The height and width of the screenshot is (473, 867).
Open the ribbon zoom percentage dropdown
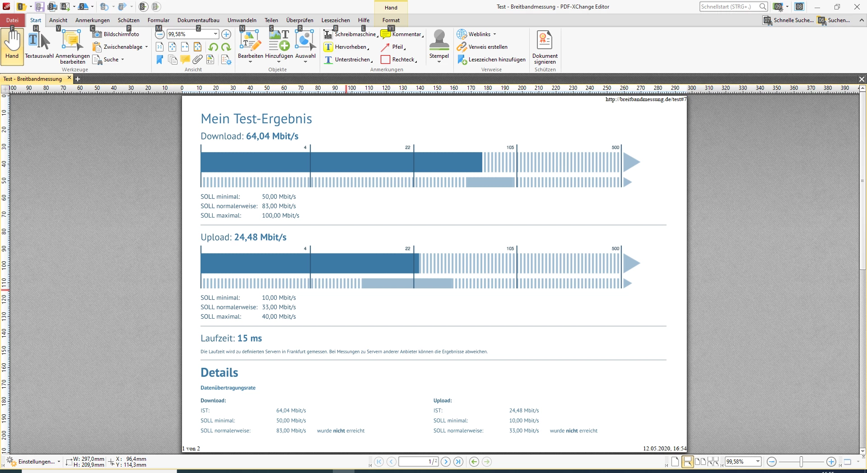click(x=215, y=34)
